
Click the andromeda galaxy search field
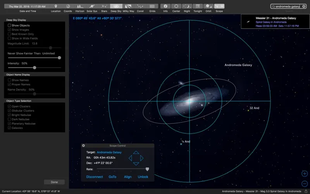287,7
